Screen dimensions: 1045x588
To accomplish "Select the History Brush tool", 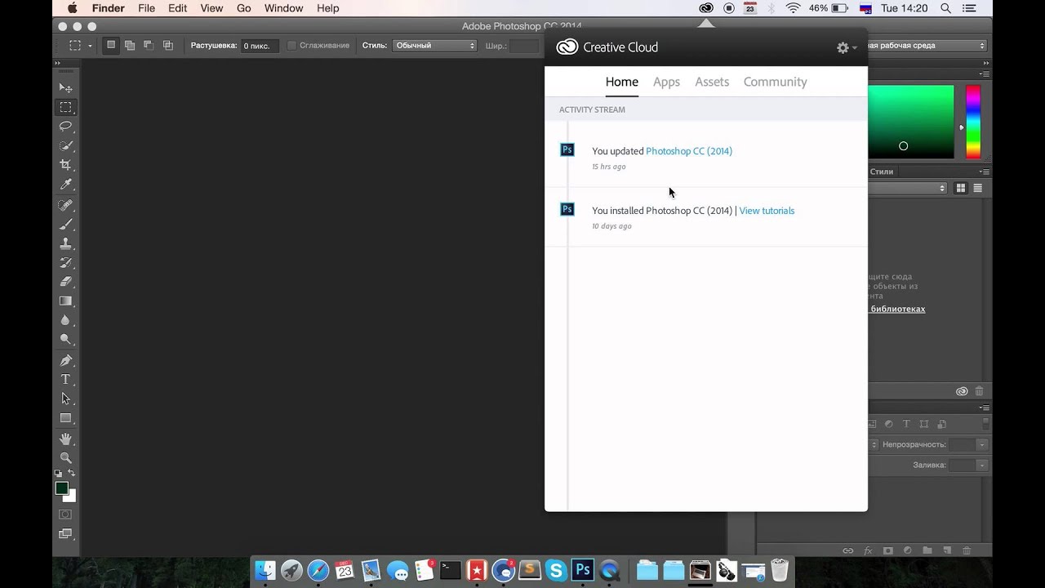I will [x=66, y=263].
